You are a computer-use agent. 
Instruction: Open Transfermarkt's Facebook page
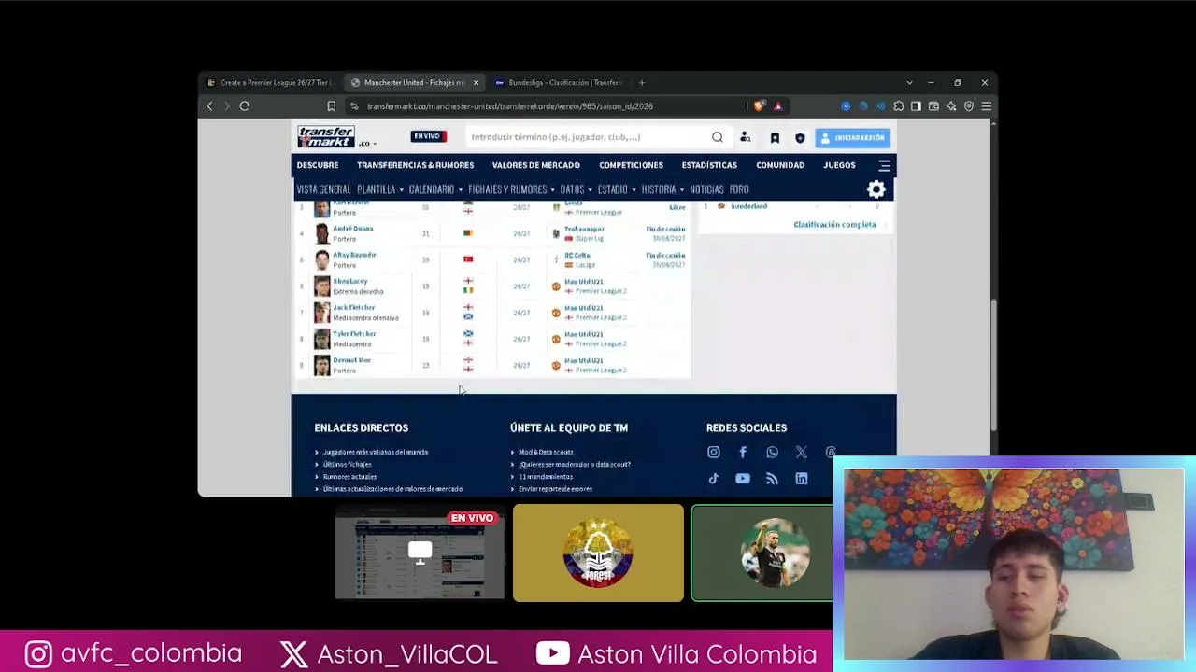(x=743, y=453)
